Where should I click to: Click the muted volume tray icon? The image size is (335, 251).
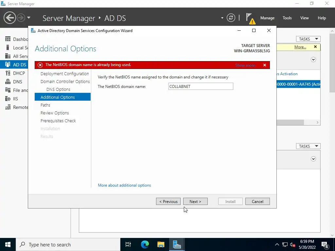(x=293, y=244)
